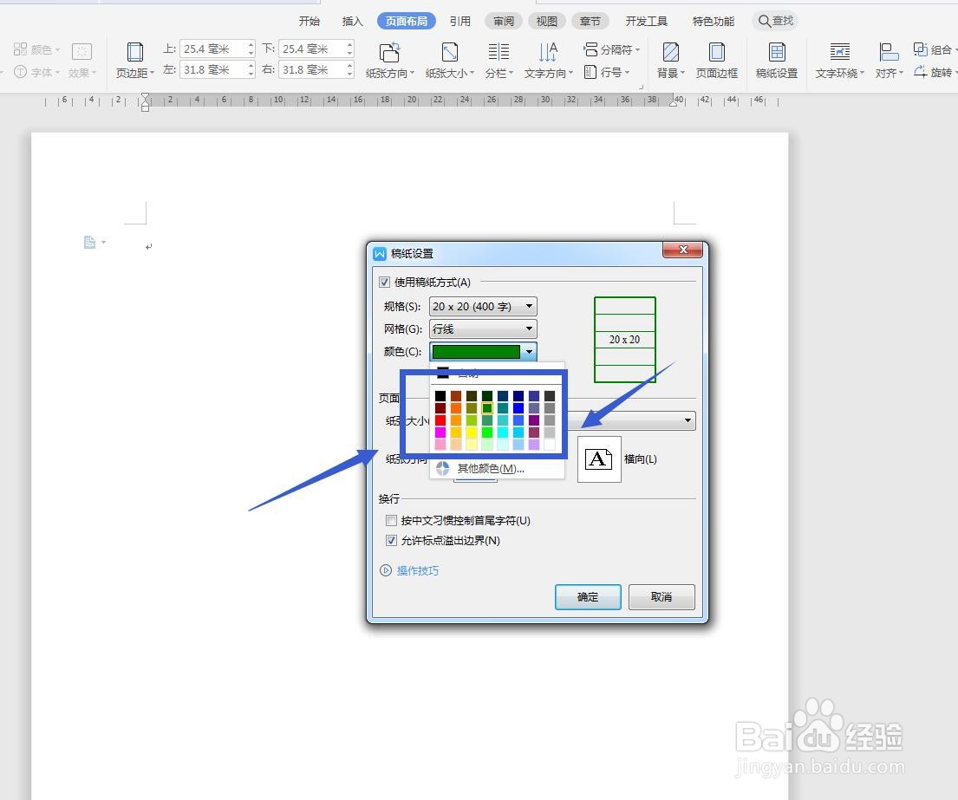
Task: Click the 效果 theme effects icon
Action: (x=81, y=52)
